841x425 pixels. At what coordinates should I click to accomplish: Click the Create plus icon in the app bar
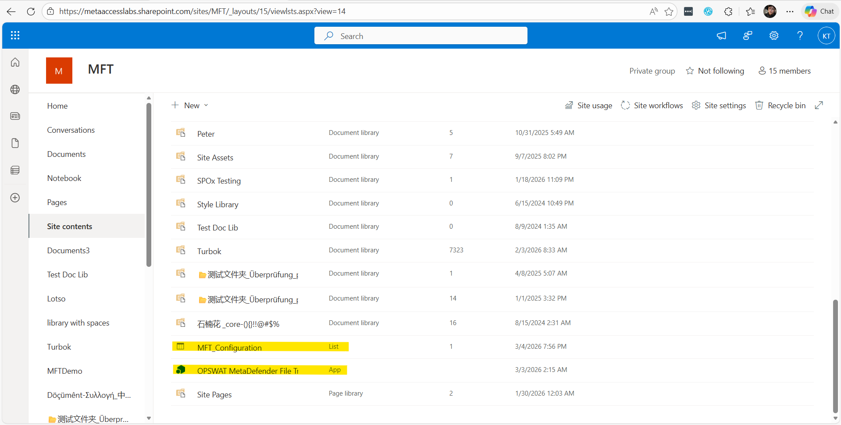pyautogui.click(x=15, y=198)
